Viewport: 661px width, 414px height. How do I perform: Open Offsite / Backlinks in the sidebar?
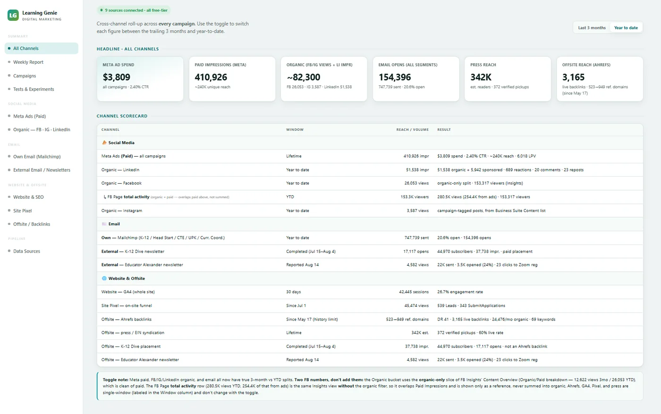click(42, 224)
